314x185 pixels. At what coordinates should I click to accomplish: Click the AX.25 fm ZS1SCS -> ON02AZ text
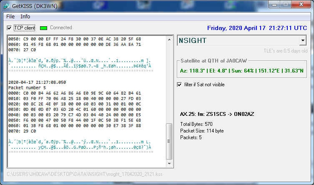click(217, 114)
